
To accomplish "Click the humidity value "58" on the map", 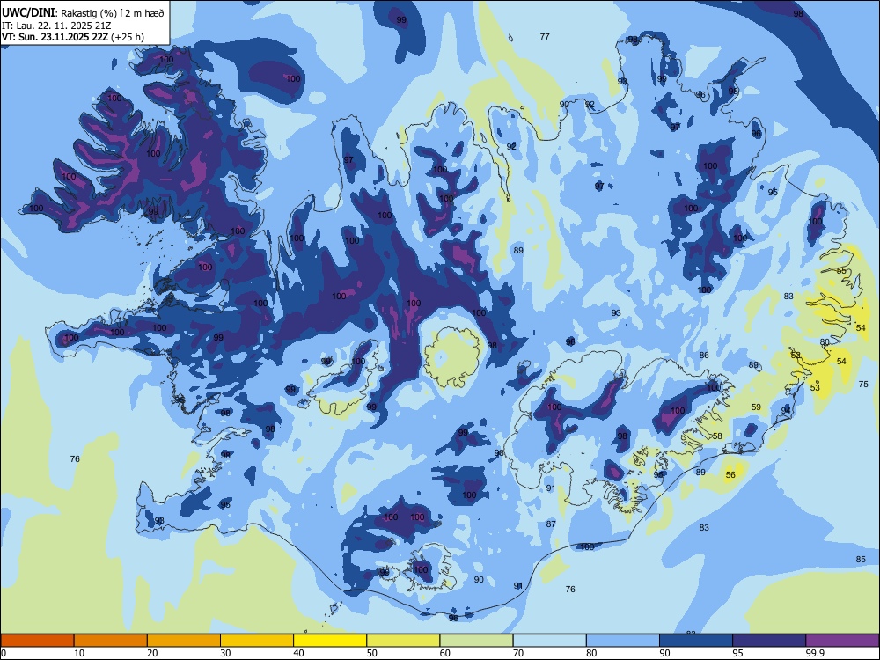I will [x=717, y=436].
